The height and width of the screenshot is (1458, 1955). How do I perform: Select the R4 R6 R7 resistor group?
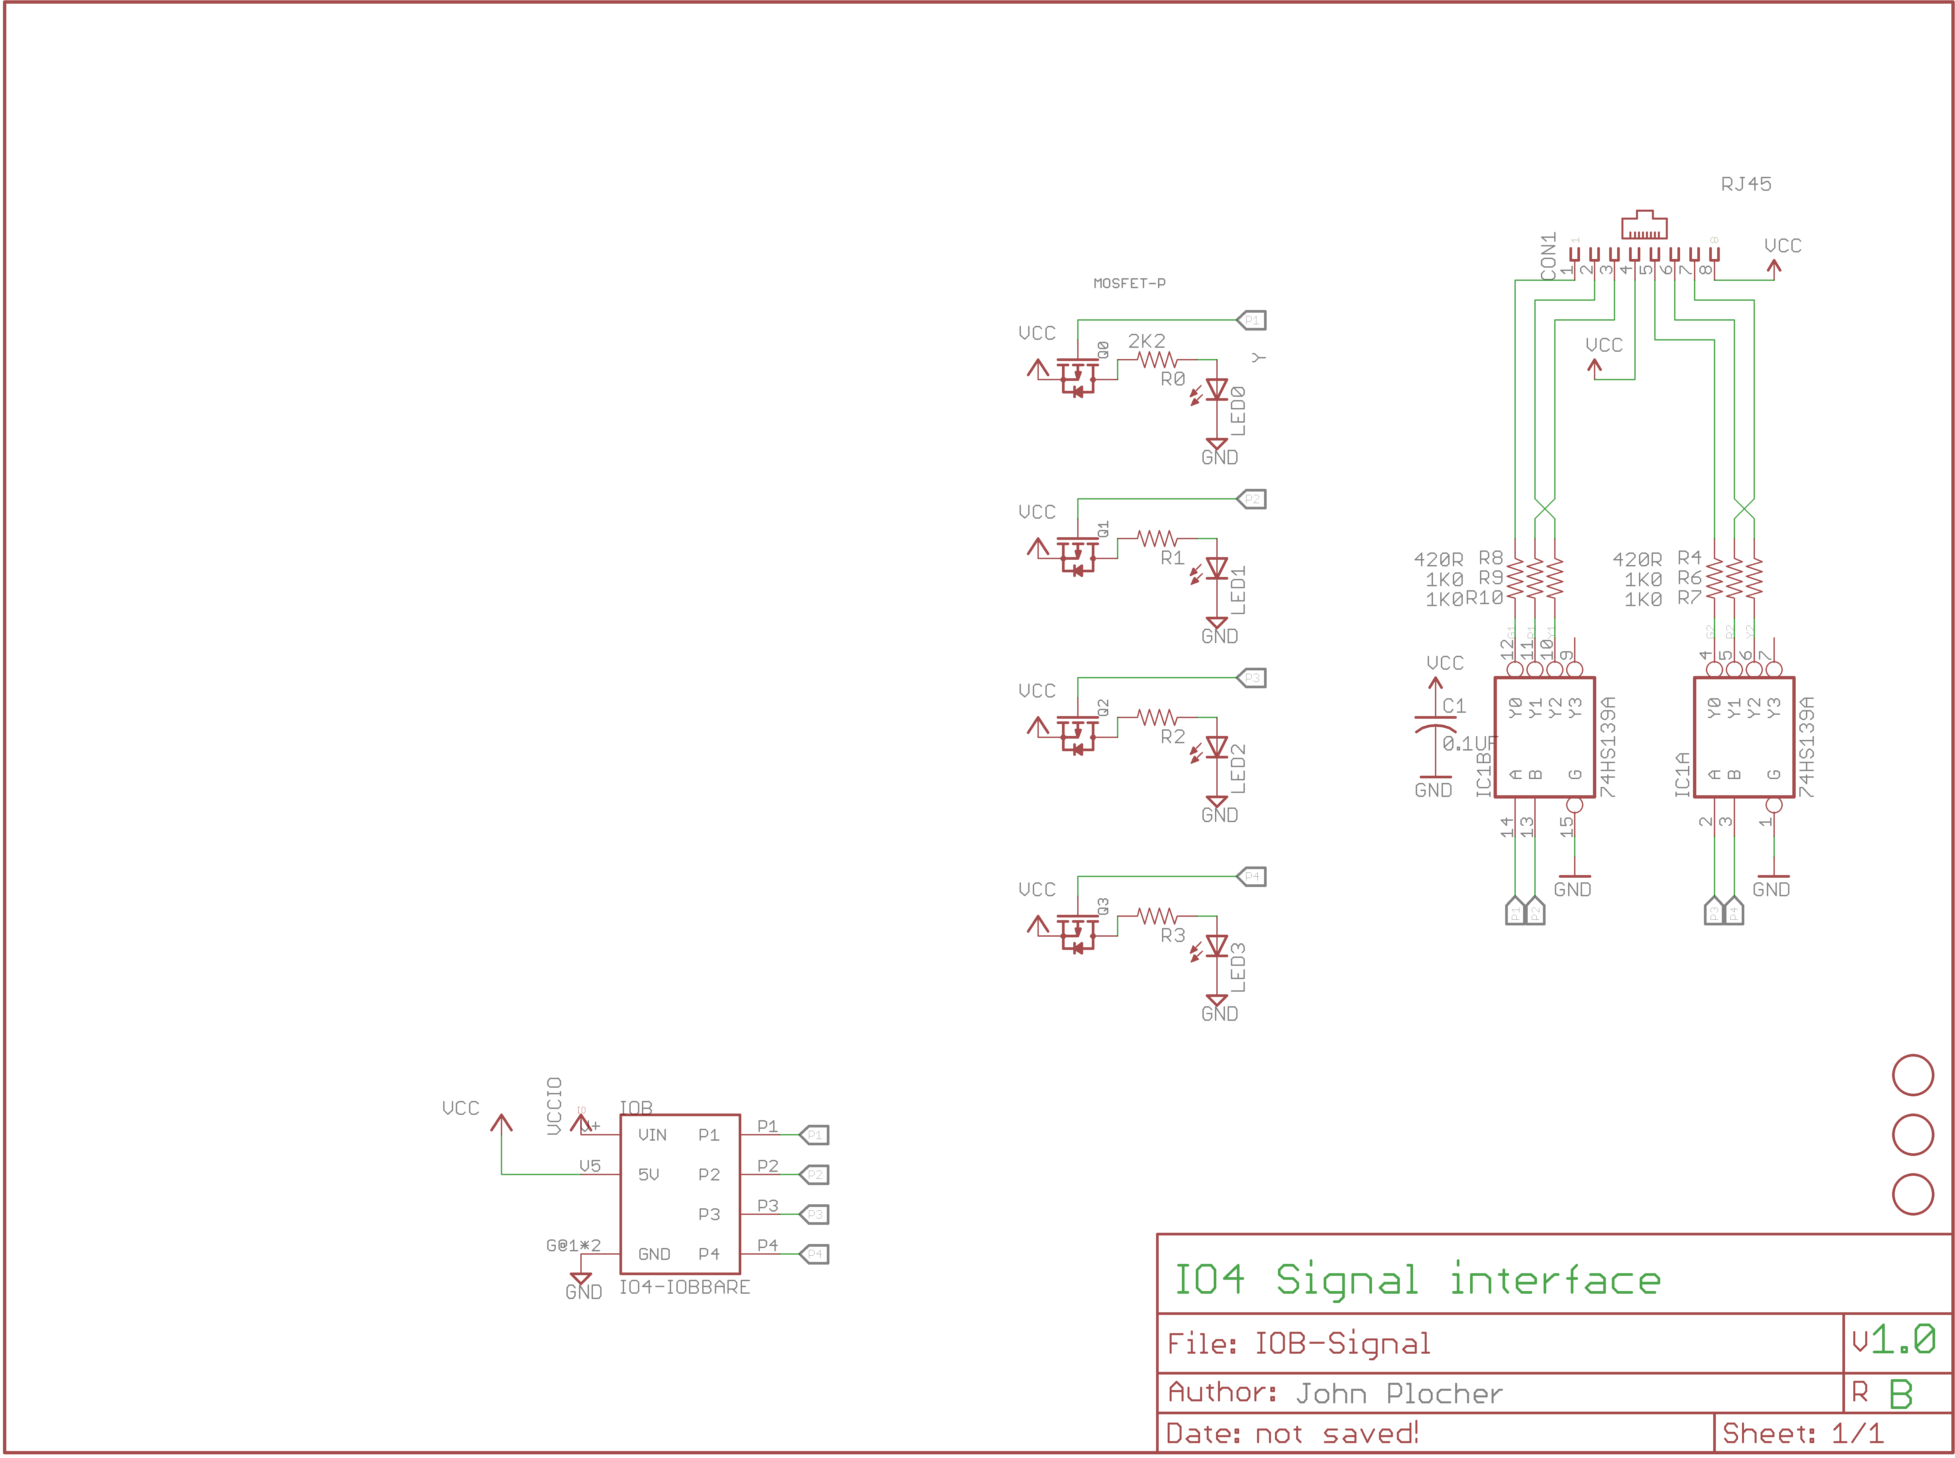(x=1734, y=578)
